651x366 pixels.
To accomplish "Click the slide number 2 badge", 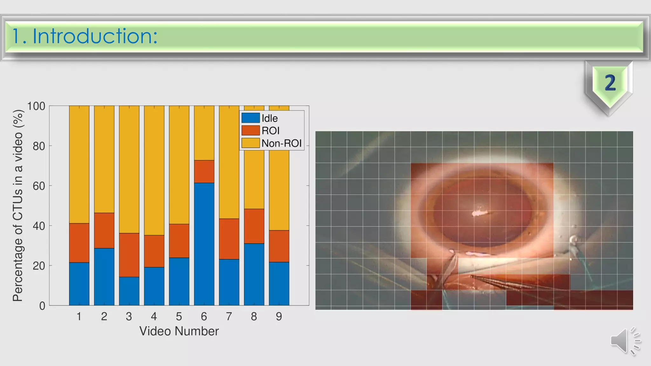I will (x=609, y=83).
